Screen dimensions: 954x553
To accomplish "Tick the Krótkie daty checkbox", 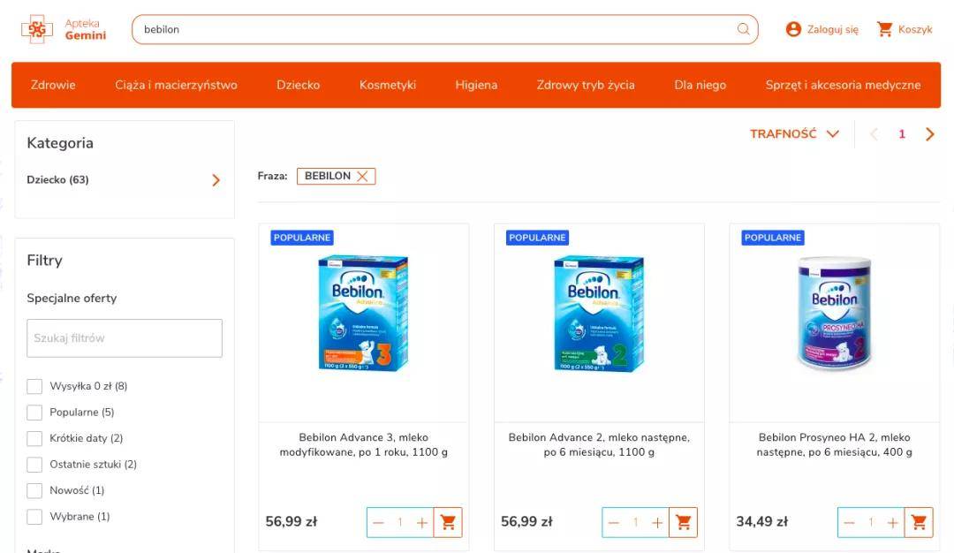I will click(x=34, y=439).
